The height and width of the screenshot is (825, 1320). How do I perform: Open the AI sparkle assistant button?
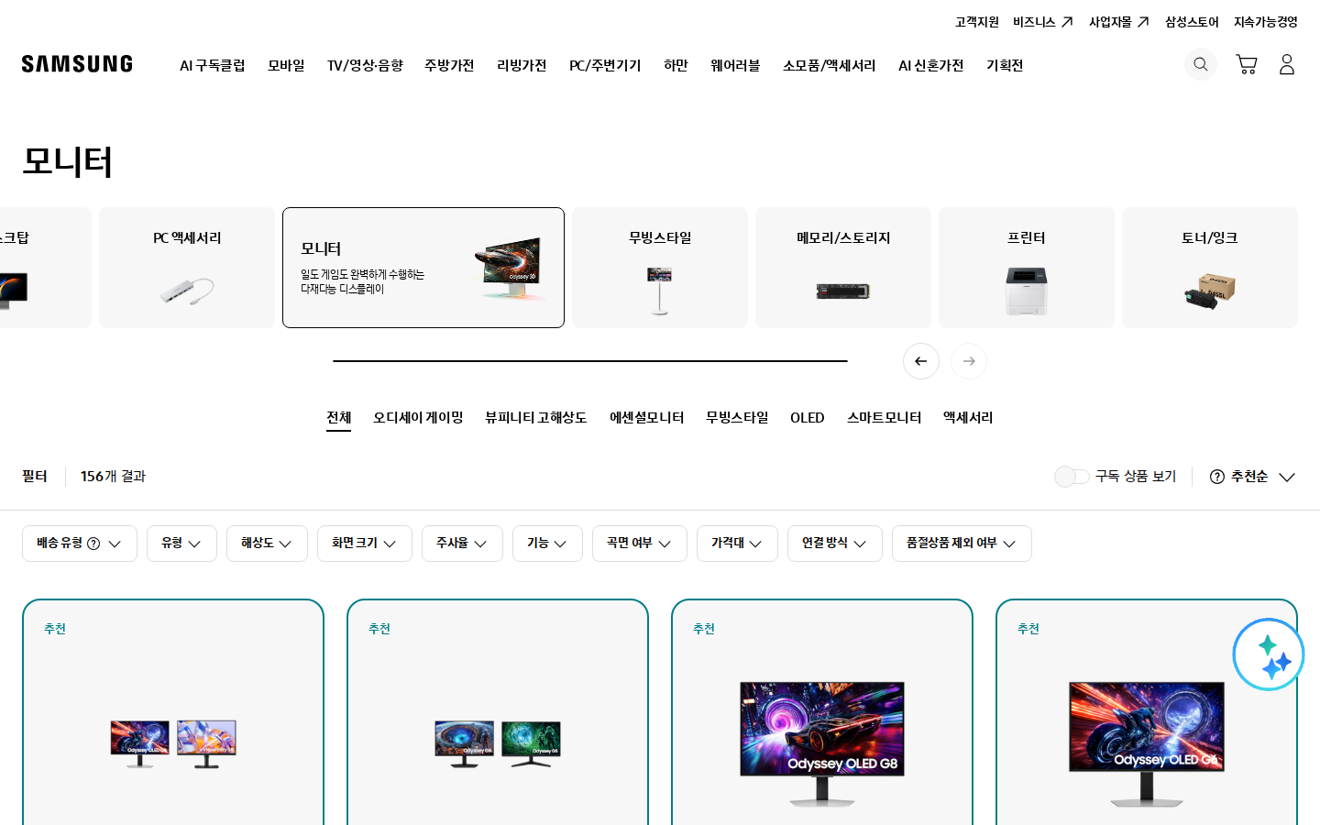(1269, 654)
